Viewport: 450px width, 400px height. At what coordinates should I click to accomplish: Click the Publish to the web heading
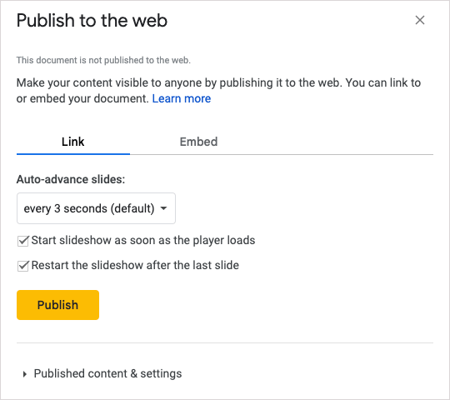pyautogui.click(x=92, y=20)
